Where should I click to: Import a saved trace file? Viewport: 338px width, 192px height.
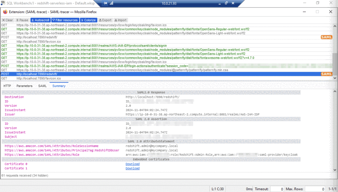[121, 20]
